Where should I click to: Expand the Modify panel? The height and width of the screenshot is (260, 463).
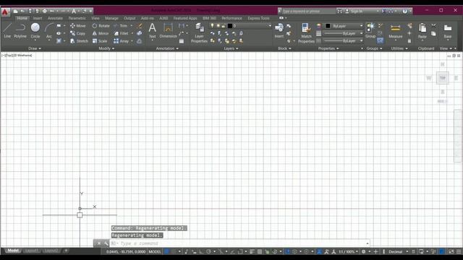coord(106,48)
